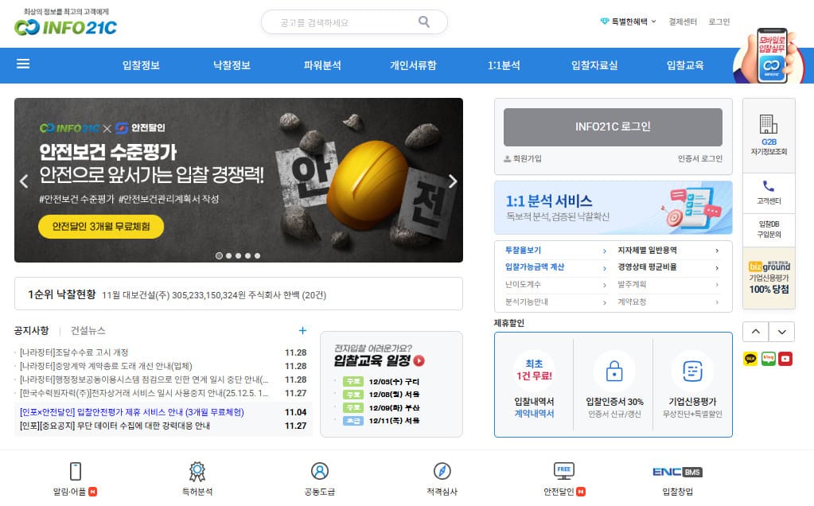
Task: Expand notices with the plus button
Action: pyautogui.click(x=302, y=330)
